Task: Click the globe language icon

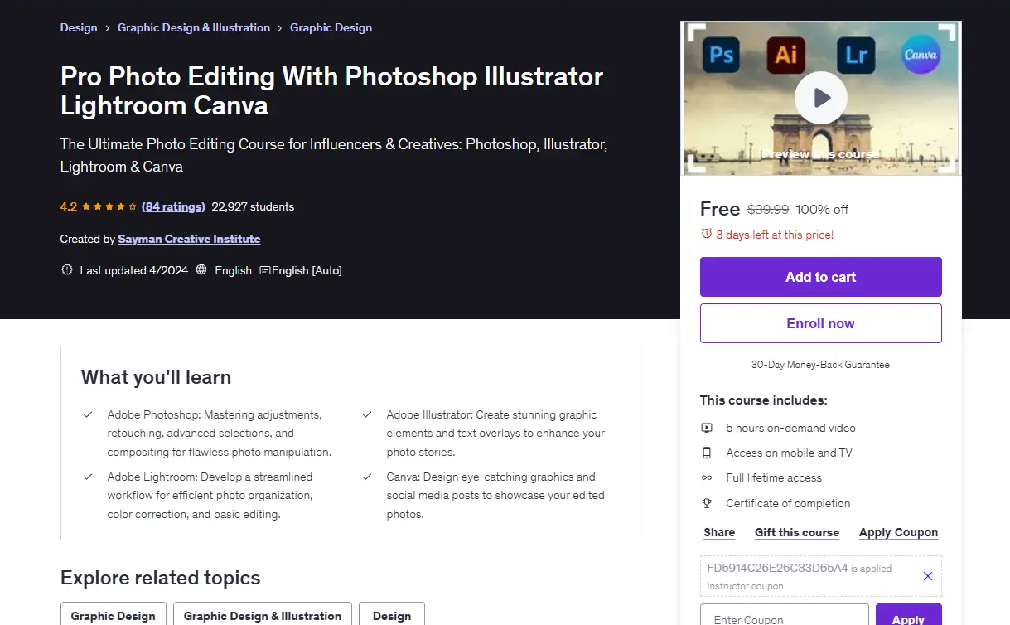Action: [201, 270]
